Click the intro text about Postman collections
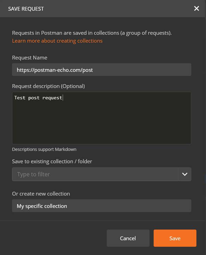 [x=92, y=33]
